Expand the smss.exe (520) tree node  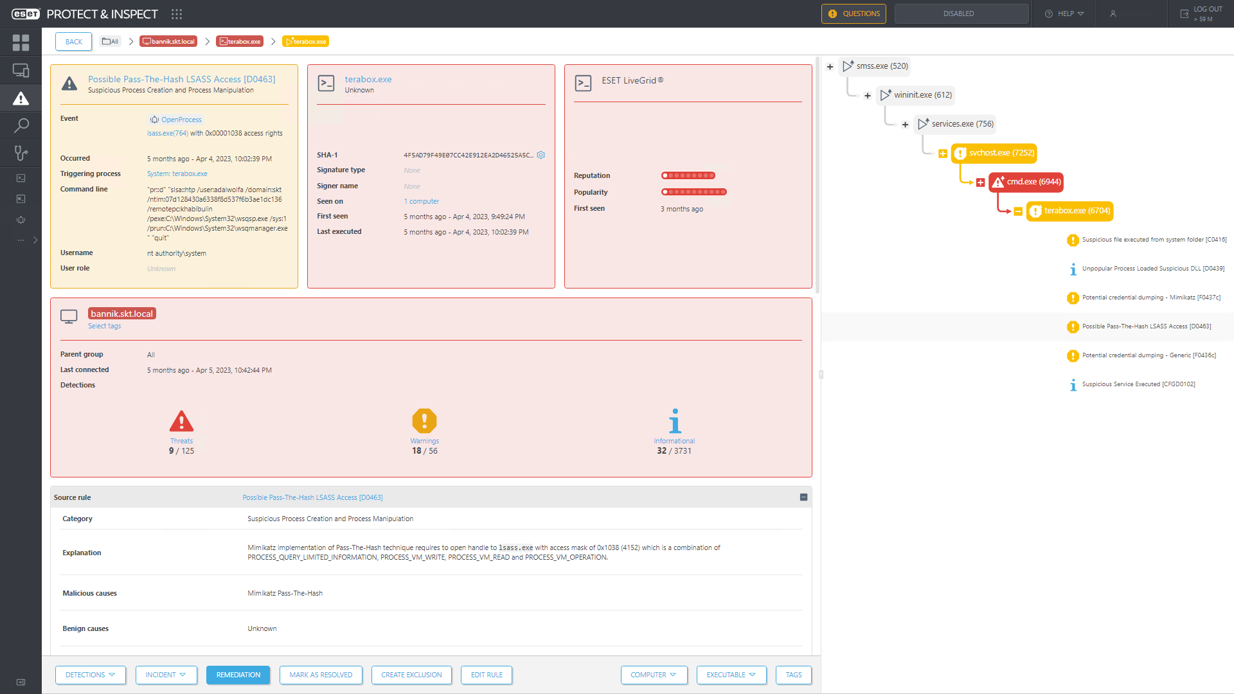click(830, 67)
